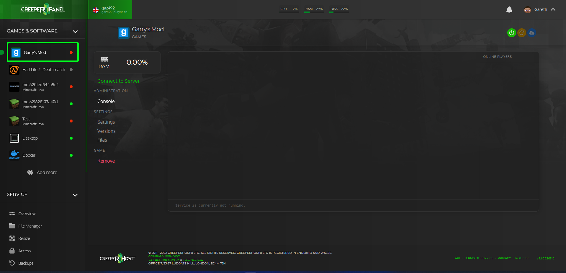The width and height of the screenshot is (566, 273).
Task: Collapse the Games & Software section
Action: click(x=75, y=31)
